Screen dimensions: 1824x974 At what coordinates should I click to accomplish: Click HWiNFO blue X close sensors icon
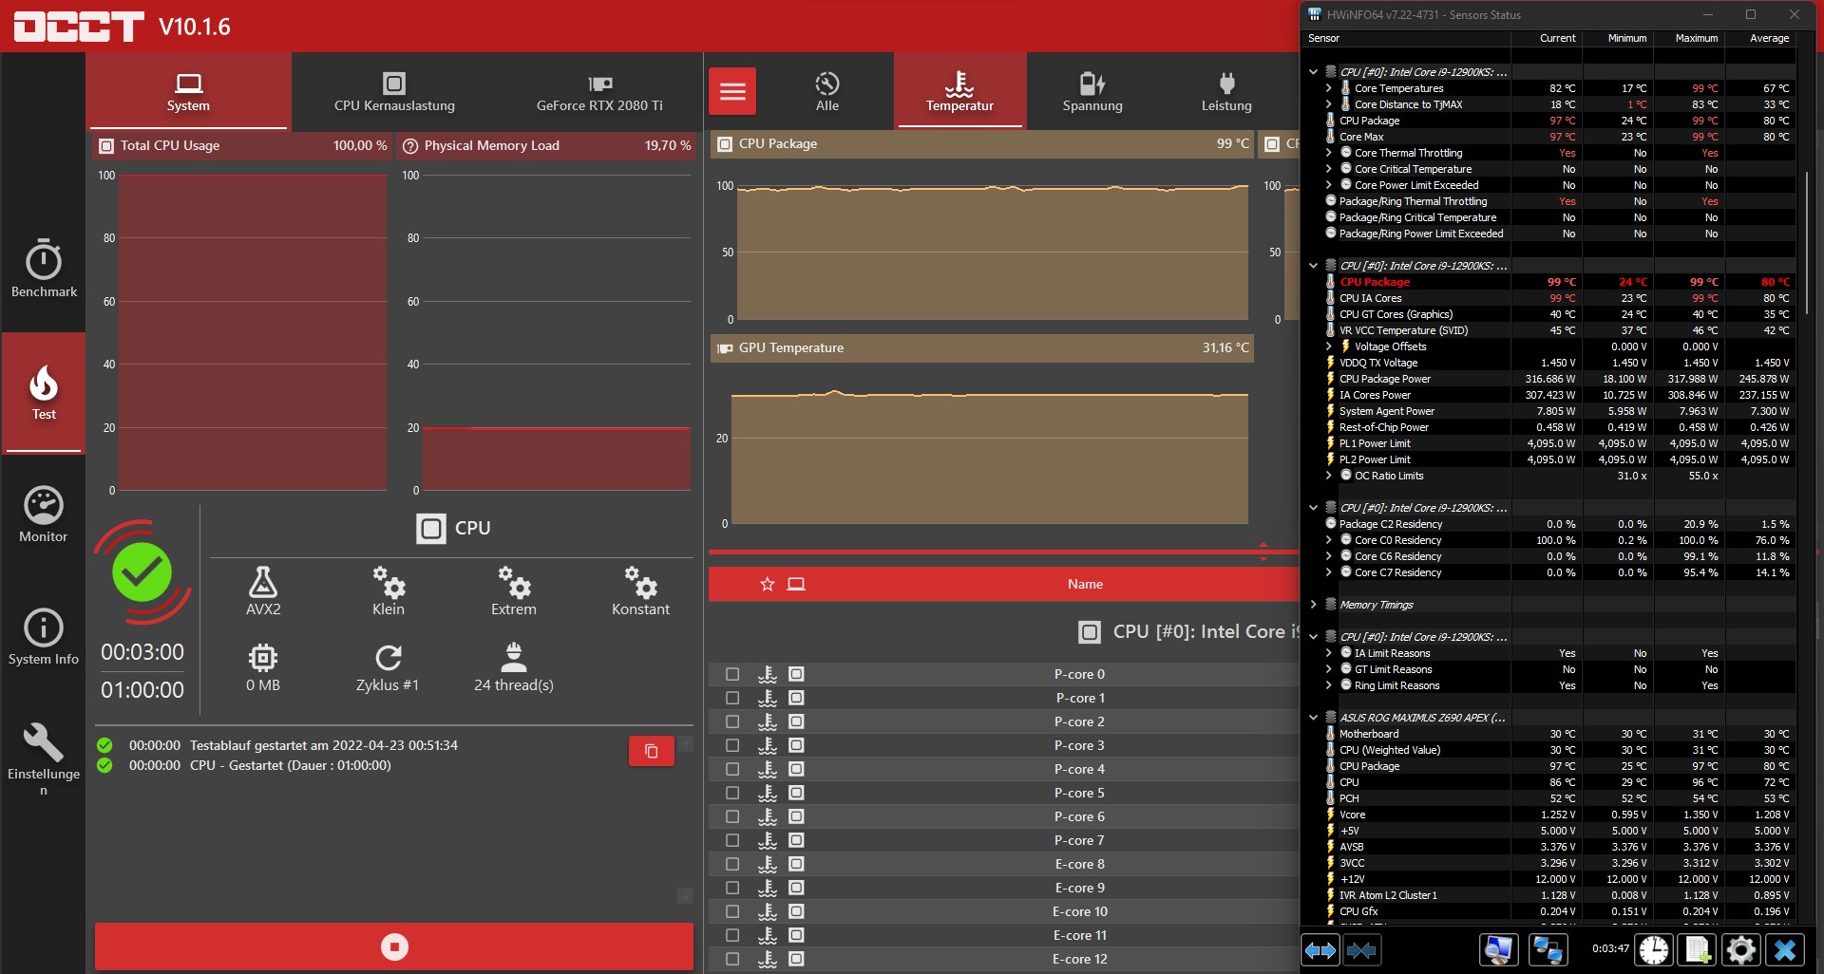point(1785,949)
